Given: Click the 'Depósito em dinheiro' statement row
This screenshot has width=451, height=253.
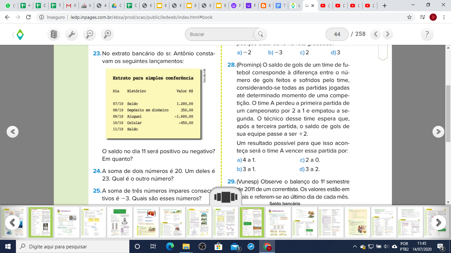Looking at the screenshot, I should coord(153,110).
